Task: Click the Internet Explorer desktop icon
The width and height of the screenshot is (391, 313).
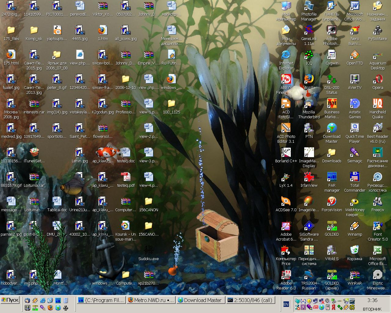Action: [x=286, y=55]
